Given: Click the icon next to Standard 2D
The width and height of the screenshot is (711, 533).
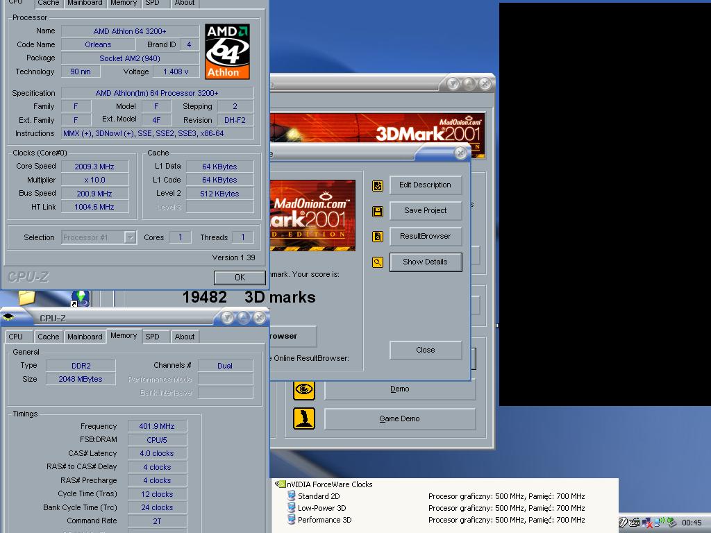Looking at the screenshot, I should point(292,496).
